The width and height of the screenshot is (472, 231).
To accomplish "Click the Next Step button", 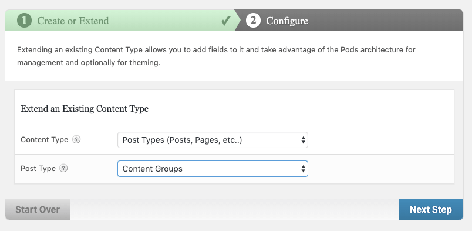I will (431, 210).
